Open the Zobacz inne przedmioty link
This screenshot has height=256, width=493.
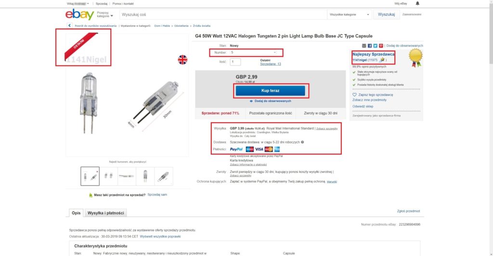click(368, 101)
